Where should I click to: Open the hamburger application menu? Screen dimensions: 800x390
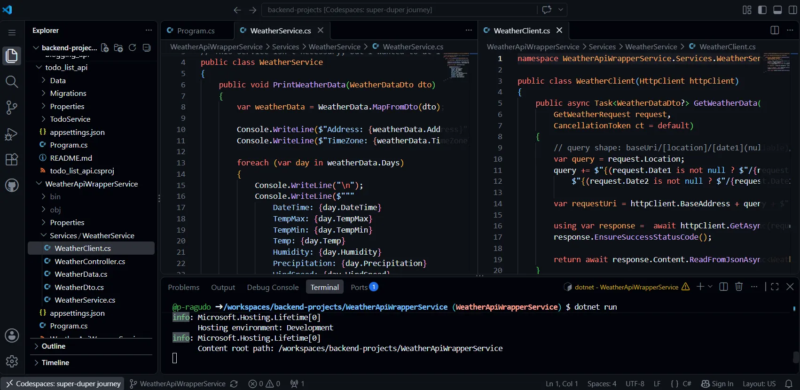pyautogui.click(x=12, y=32)
